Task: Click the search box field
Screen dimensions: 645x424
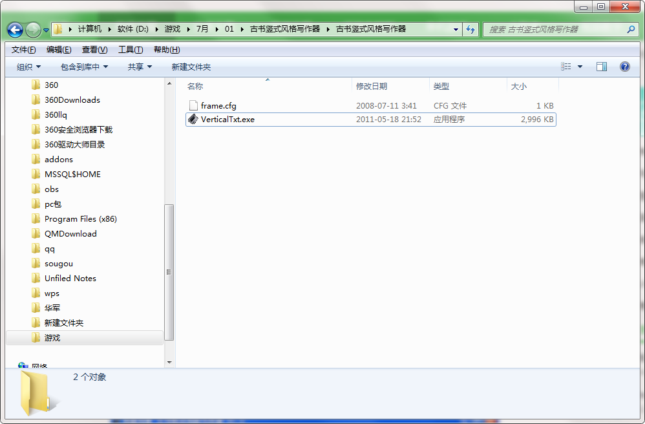Action: tap(561, 30)
